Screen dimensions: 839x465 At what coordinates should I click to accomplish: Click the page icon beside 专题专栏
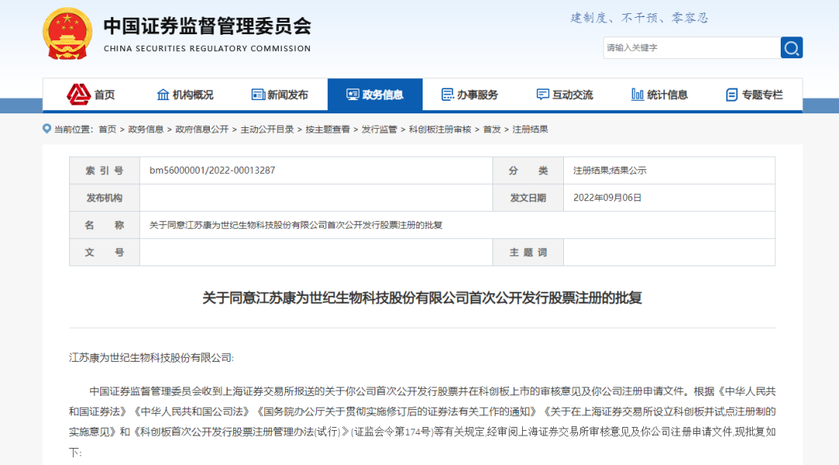pos(732,95)
